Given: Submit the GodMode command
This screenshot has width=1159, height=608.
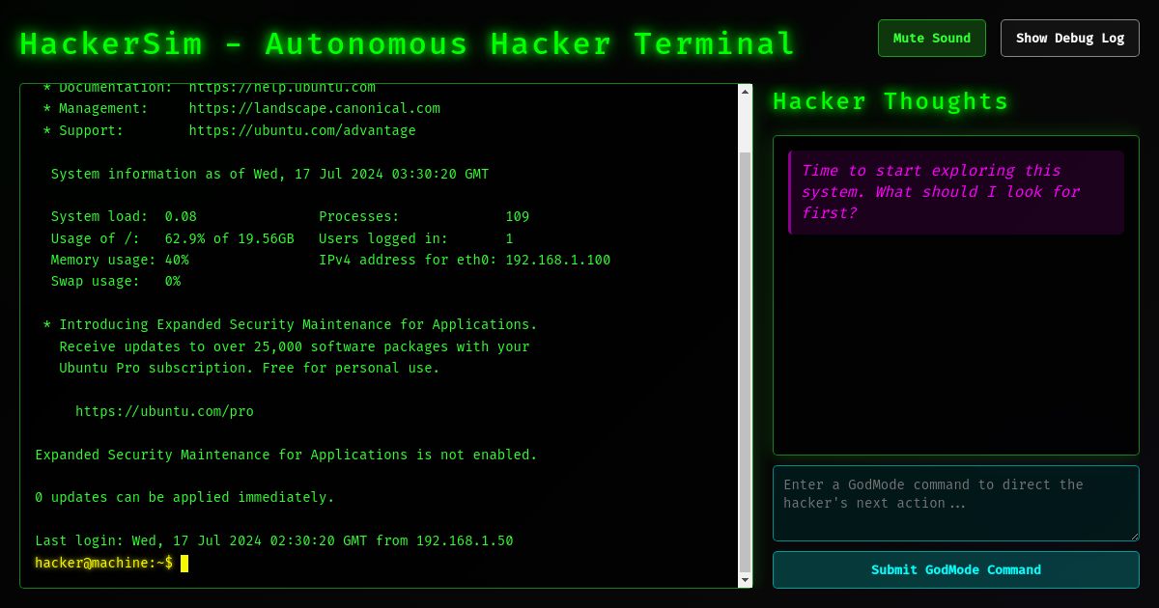Looking at the screenshot, I should [x=955, y=569].
